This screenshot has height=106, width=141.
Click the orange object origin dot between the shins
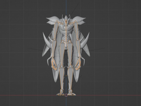pyautogui.click(x=66, y=76)
